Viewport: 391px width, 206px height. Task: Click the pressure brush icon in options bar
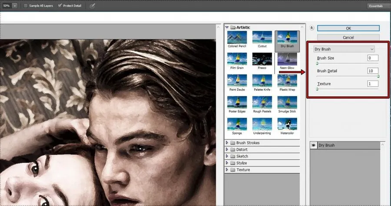pos(92,6)
